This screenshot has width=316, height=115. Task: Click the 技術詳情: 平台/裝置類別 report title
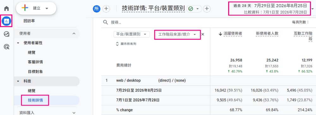(x=153, y=9)
